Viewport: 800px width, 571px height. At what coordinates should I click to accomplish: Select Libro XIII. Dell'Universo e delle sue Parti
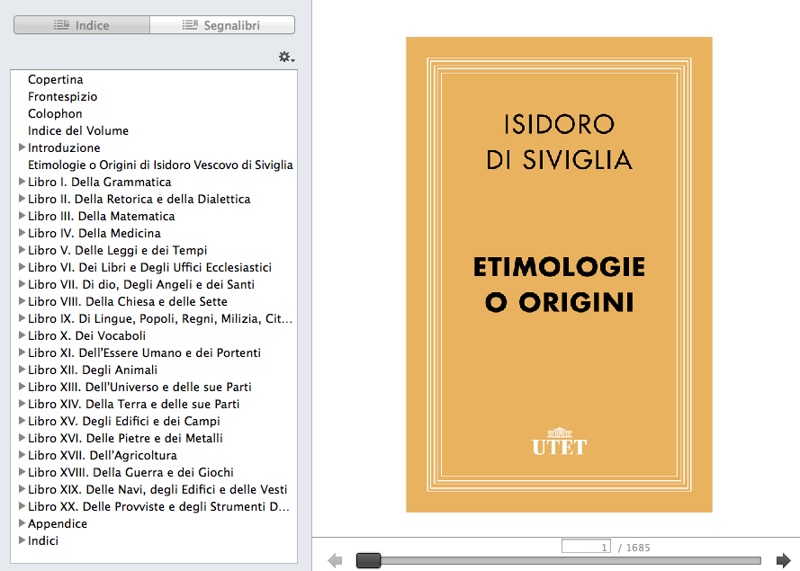click(139, 387)
